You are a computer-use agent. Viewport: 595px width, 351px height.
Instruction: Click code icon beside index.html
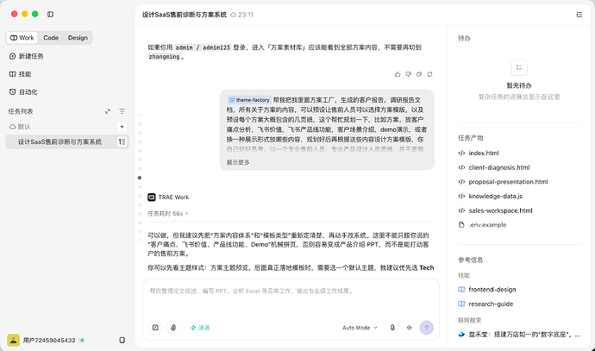click(461, 153)
